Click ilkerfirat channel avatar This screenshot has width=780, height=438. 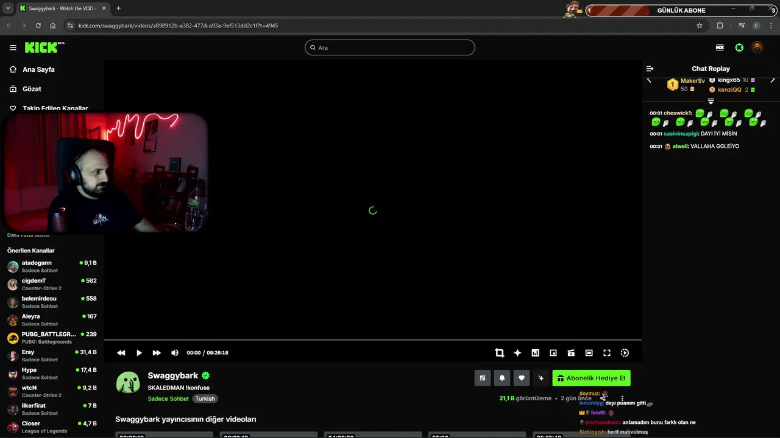13,409
